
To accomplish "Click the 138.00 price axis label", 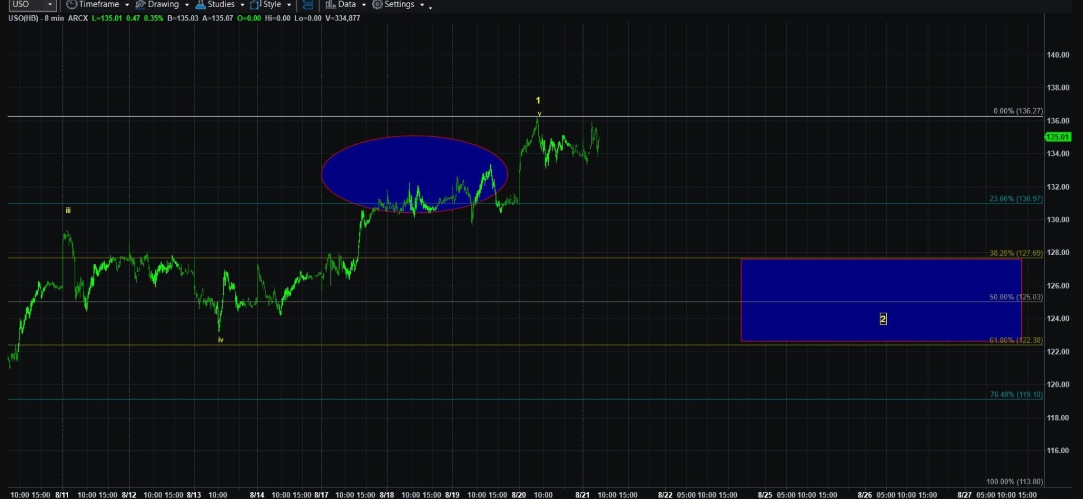I will click(x=1058, y=88).
